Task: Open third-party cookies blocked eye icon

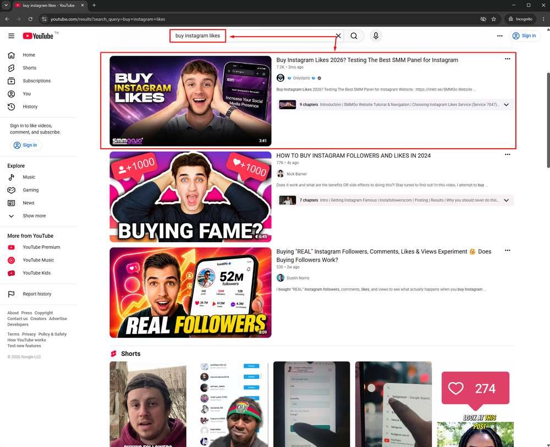Action: click(483, 19)
